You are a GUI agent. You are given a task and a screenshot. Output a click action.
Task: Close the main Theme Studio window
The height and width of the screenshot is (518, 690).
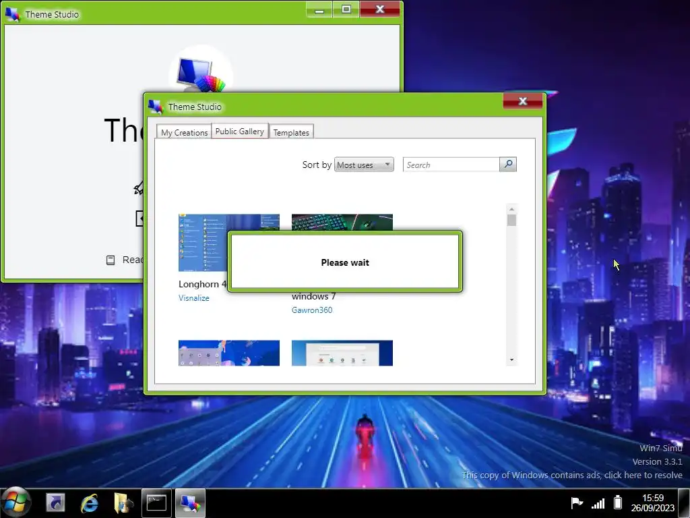click(380, 9)
